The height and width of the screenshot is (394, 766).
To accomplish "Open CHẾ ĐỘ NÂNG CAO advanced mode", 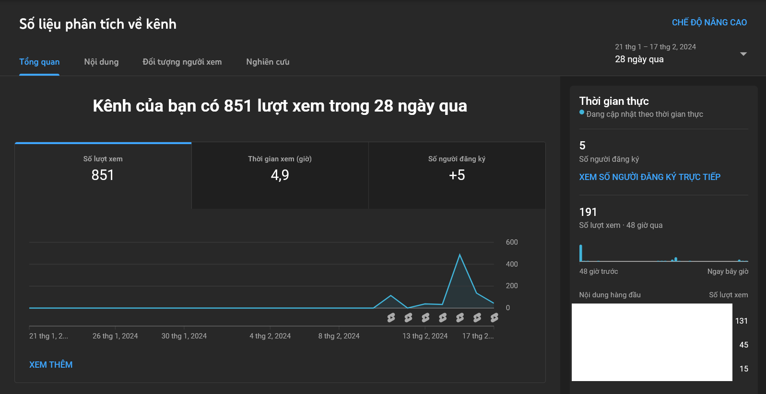I will tap(709, 23).
